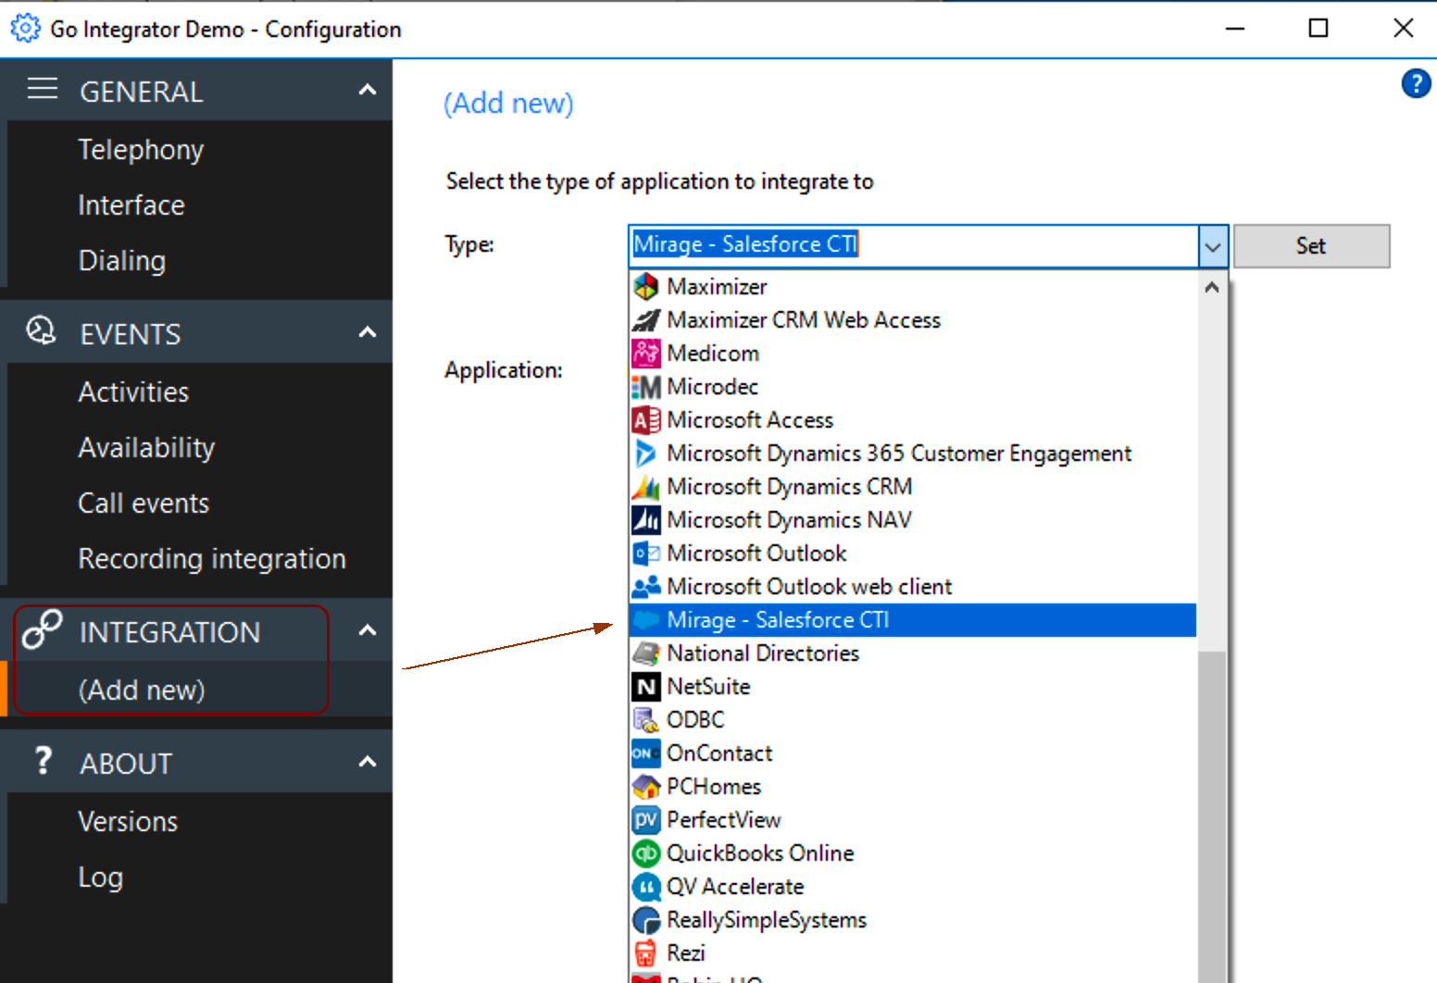The image size is (1437, 983).
Task: Click the Microsoft Dynamics CRM icon
Action: (x=645, y=487)
